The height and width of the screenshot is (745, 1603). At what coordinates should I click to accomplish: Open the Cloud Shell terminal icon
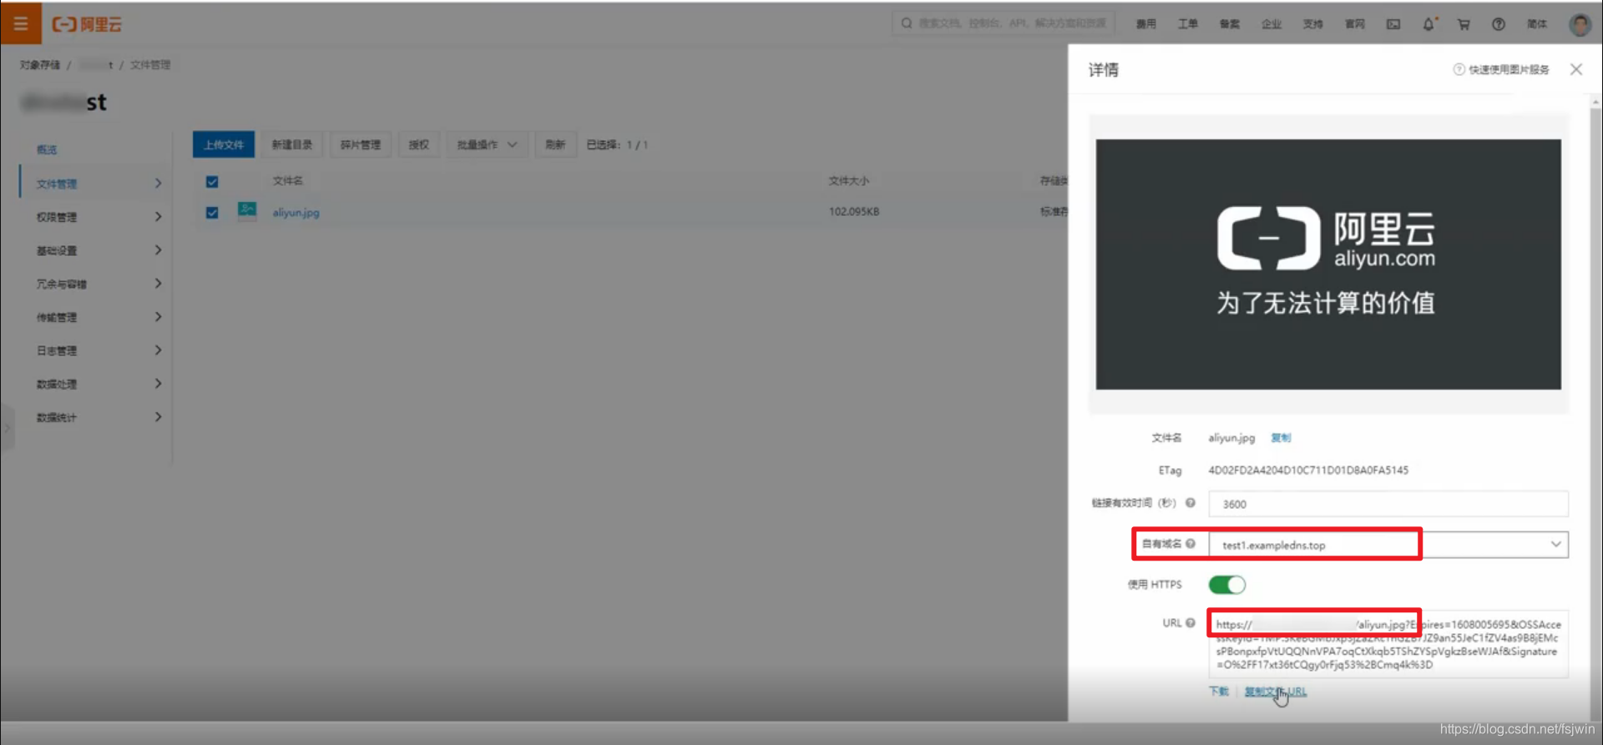coord(1393,24)
